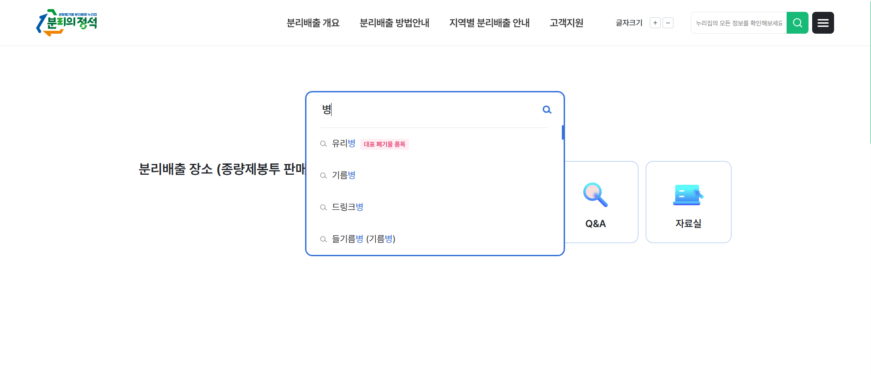Open the 지역별 분리배출 안내 menu
This screenshot has width=871, height=375.
[489, 23]
